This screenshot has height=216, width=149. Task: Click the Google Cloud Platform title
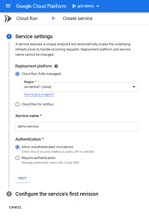[41, 6]
